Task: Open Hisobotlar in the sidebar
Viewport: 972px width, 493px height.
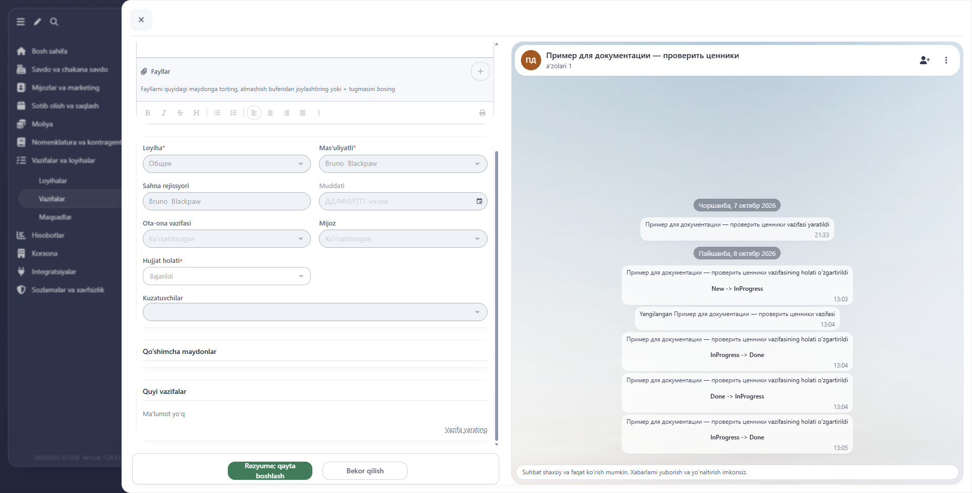Action: click(48, 235)
